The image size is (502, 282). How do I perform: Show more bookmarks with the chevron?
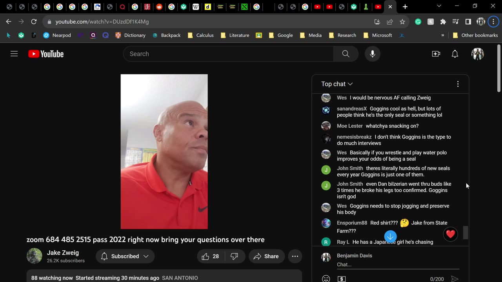443,35
